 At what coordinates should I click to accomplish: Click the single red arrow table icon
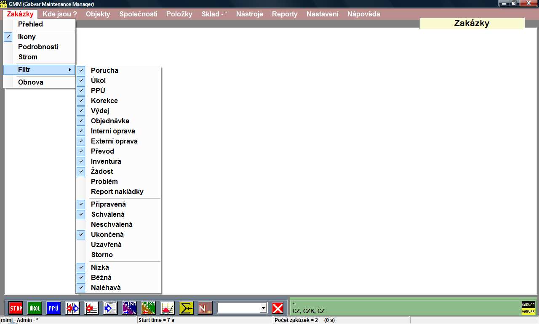(92, 308)
